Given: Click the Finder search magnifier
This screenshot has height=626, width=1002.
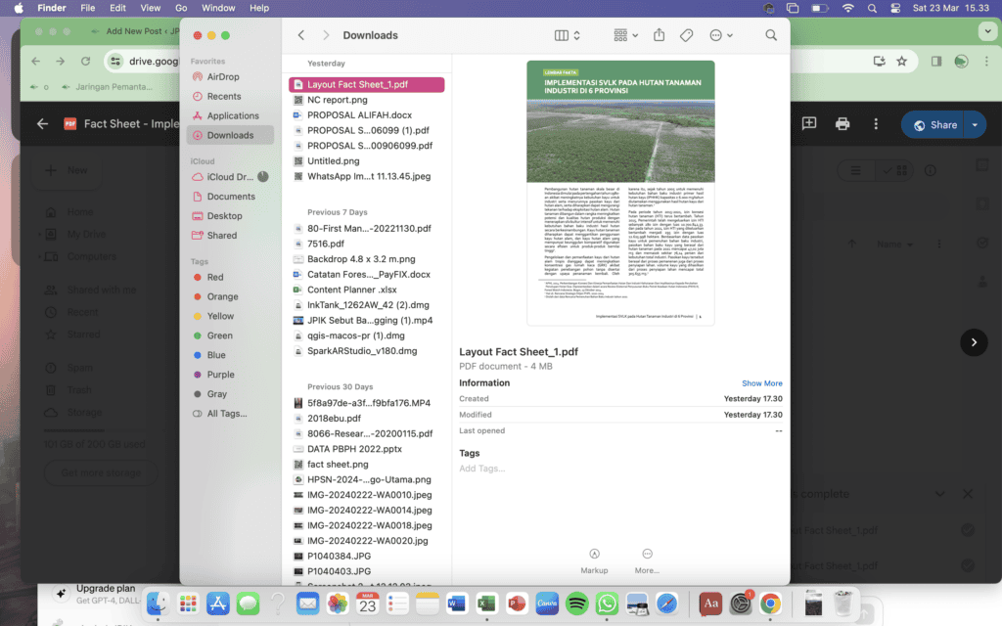Looking at the screenshot, I should (x=771, y=35).
